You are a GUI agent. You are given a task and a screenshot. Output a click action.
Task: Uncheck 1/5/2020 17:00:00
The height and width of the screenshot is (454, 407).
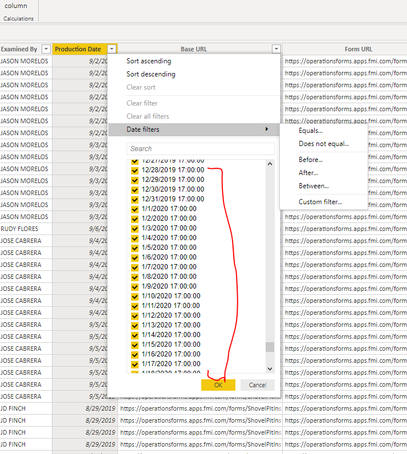coord(135,248)
